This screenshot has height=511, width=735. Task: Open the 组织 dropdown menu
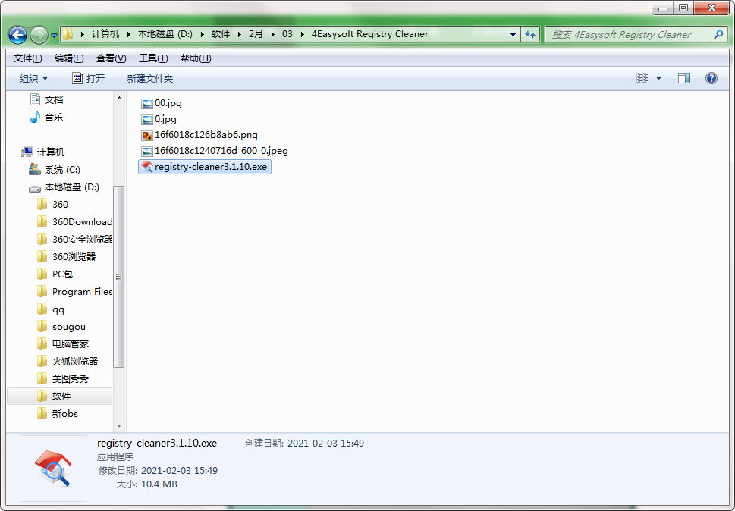coord(33,78)
